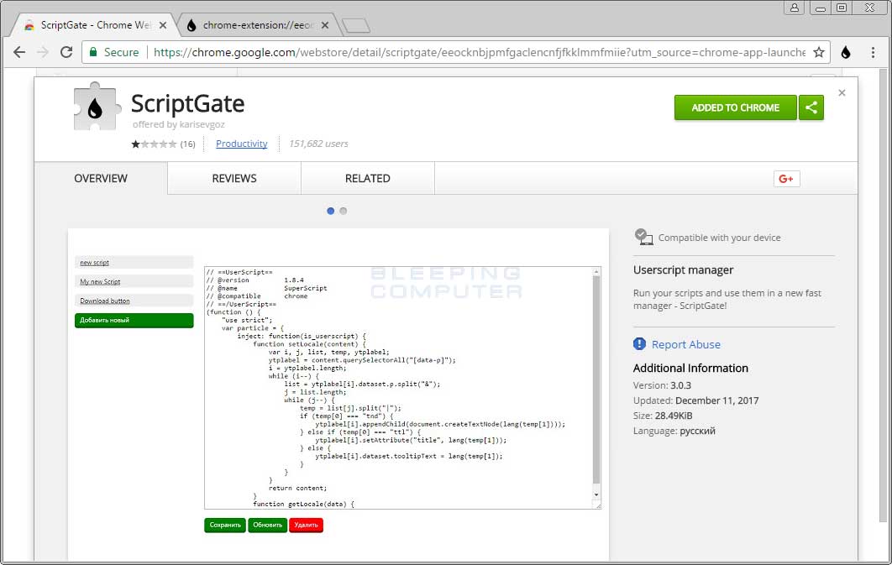Click the Compatible with your device icon

click(x=643, y=237)
